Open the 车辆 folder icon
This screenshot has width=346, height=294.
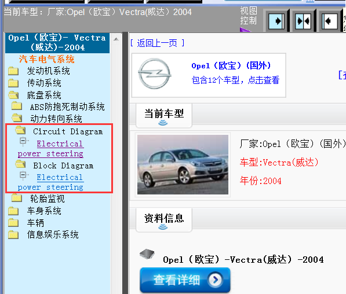pos(13,223)
